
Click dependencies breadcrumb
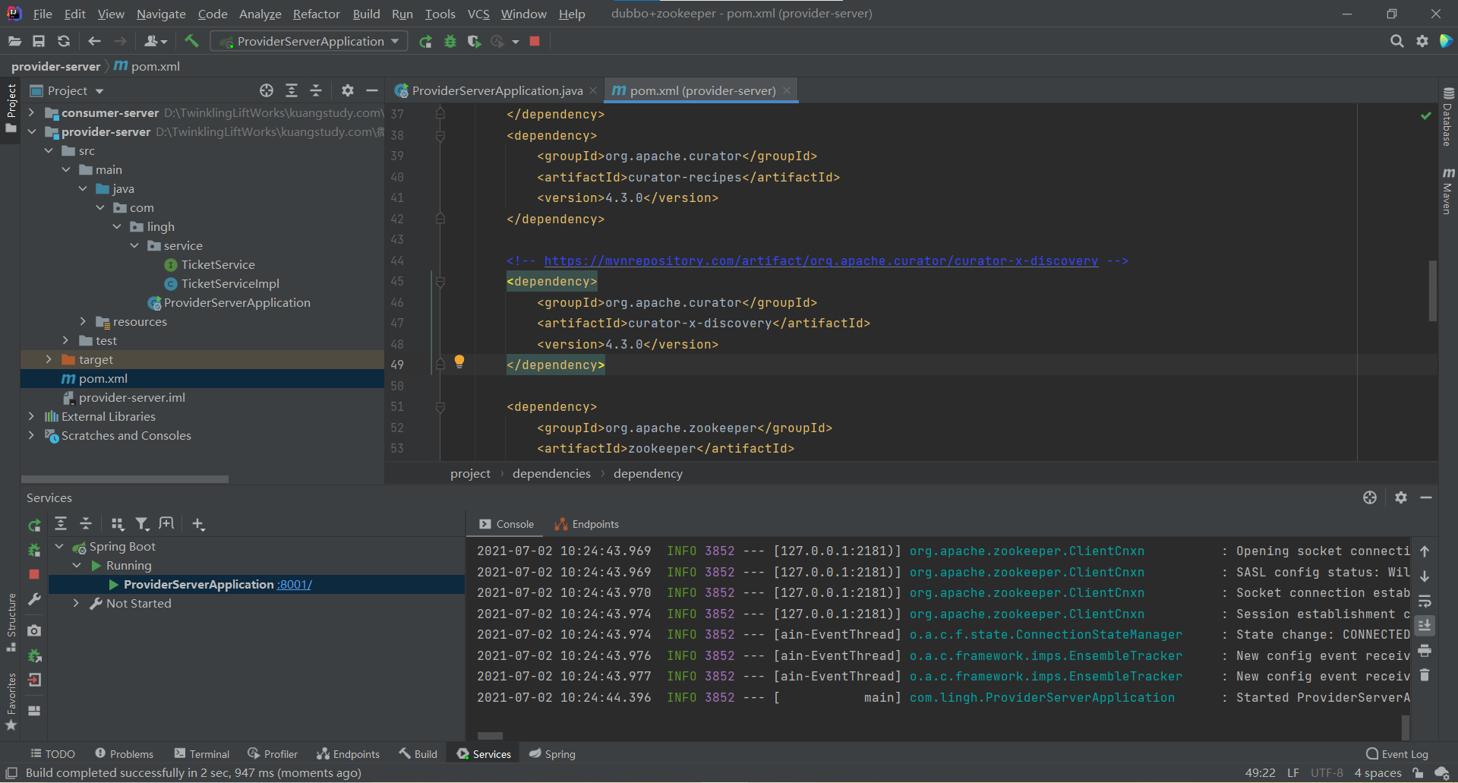pos(551,473)
